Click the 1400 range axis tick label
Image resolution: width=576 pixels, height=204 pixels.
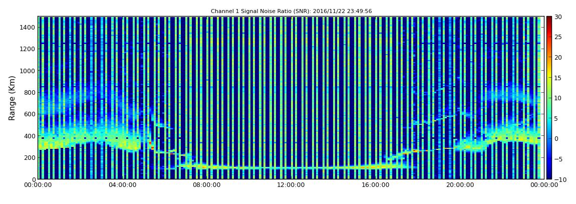28,27
